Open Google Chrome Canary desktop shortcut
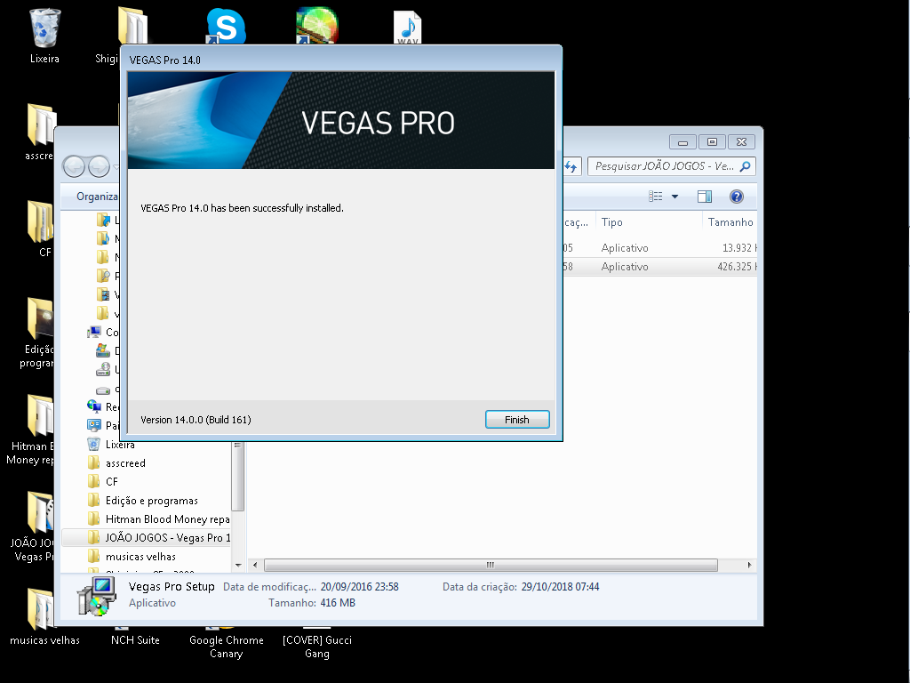 [226, 644]
